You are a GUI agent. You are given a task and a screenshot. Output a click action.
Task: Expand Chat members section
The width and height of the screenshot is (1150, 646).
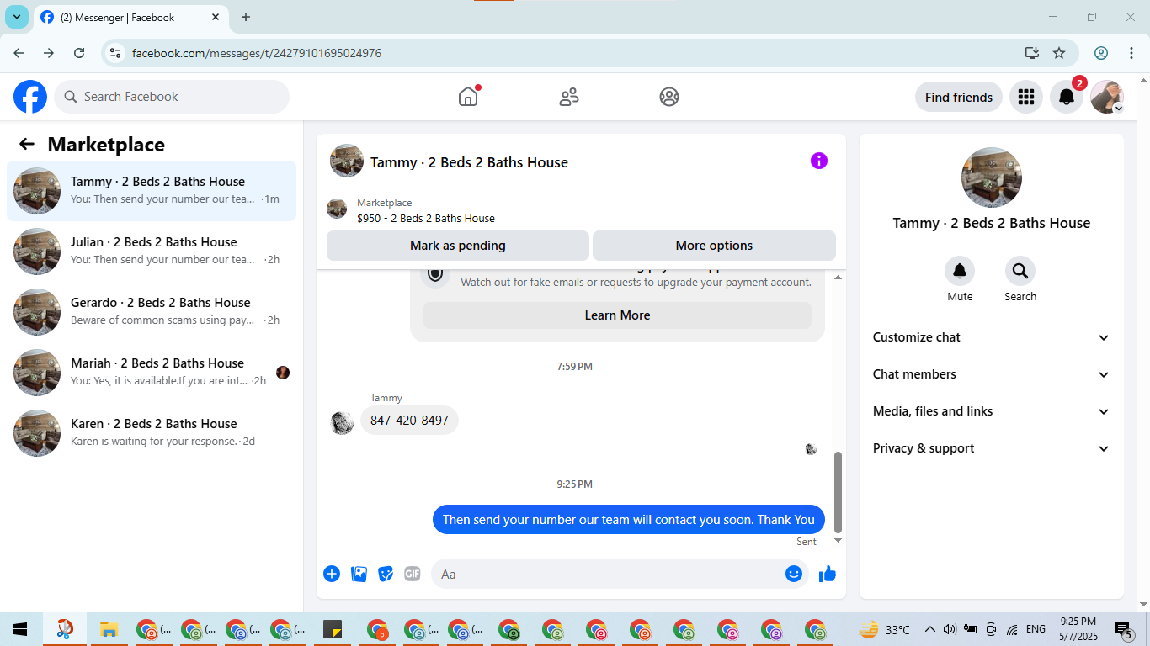coord(992,374)
